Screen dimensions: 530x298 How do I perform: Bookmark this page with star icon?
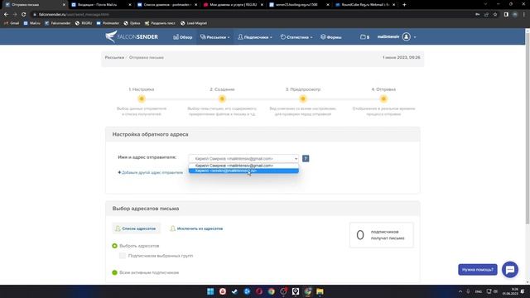point(495,15)
